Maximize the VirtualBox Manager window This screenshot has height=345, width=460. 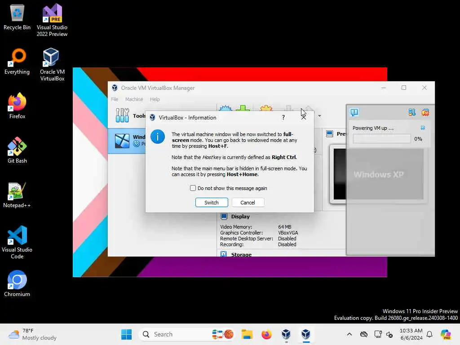pos(404,88)
